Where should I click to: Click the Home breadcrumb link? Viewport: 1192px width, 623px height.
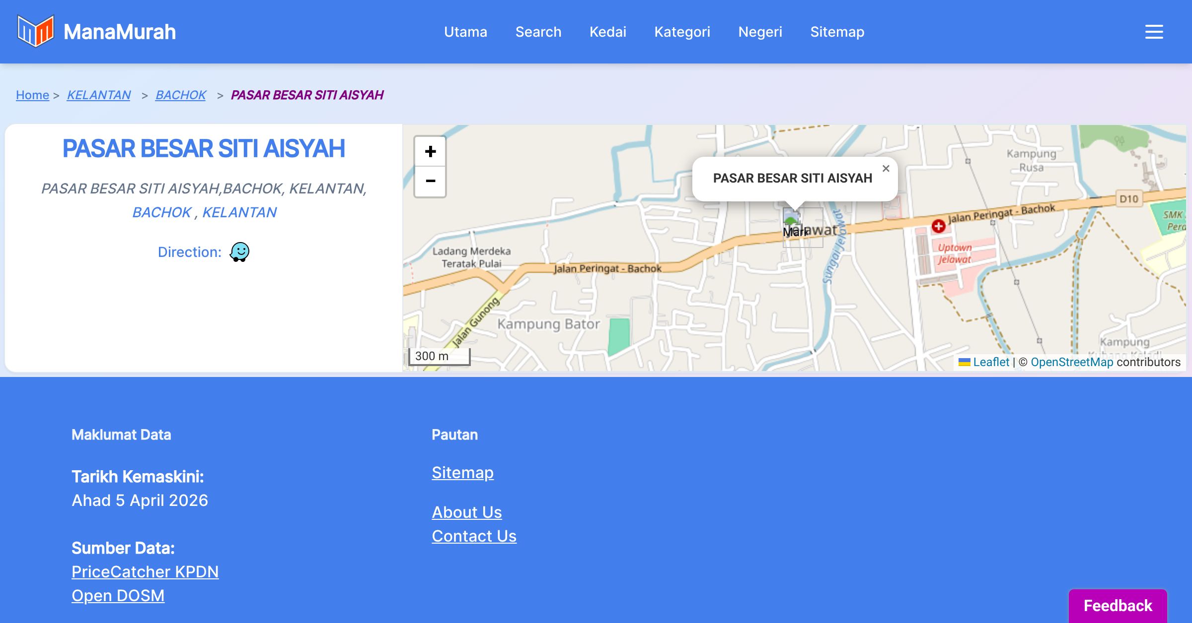(x=32, y=95)
